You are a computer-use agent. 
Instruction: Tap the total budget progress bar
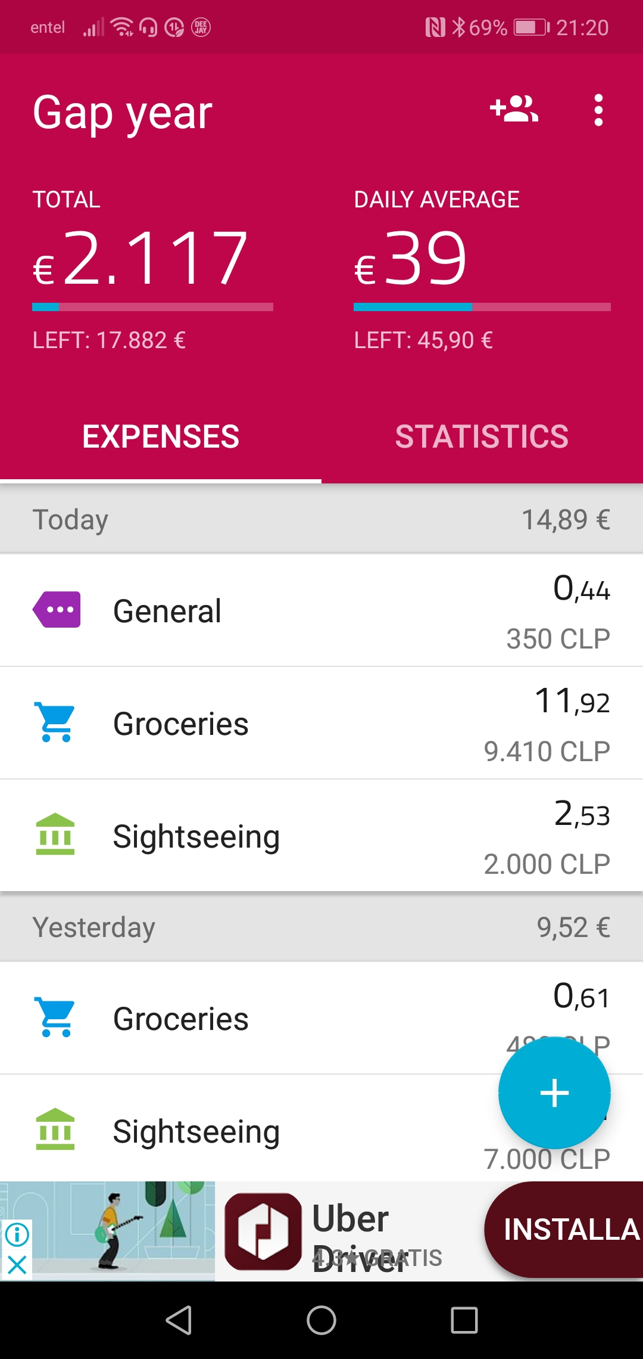(152, 307)
